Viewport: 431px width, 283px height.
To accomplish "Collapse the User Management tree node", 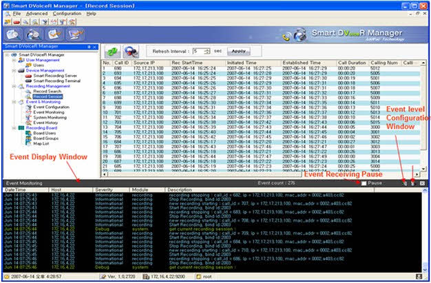I will click(15, 60).
